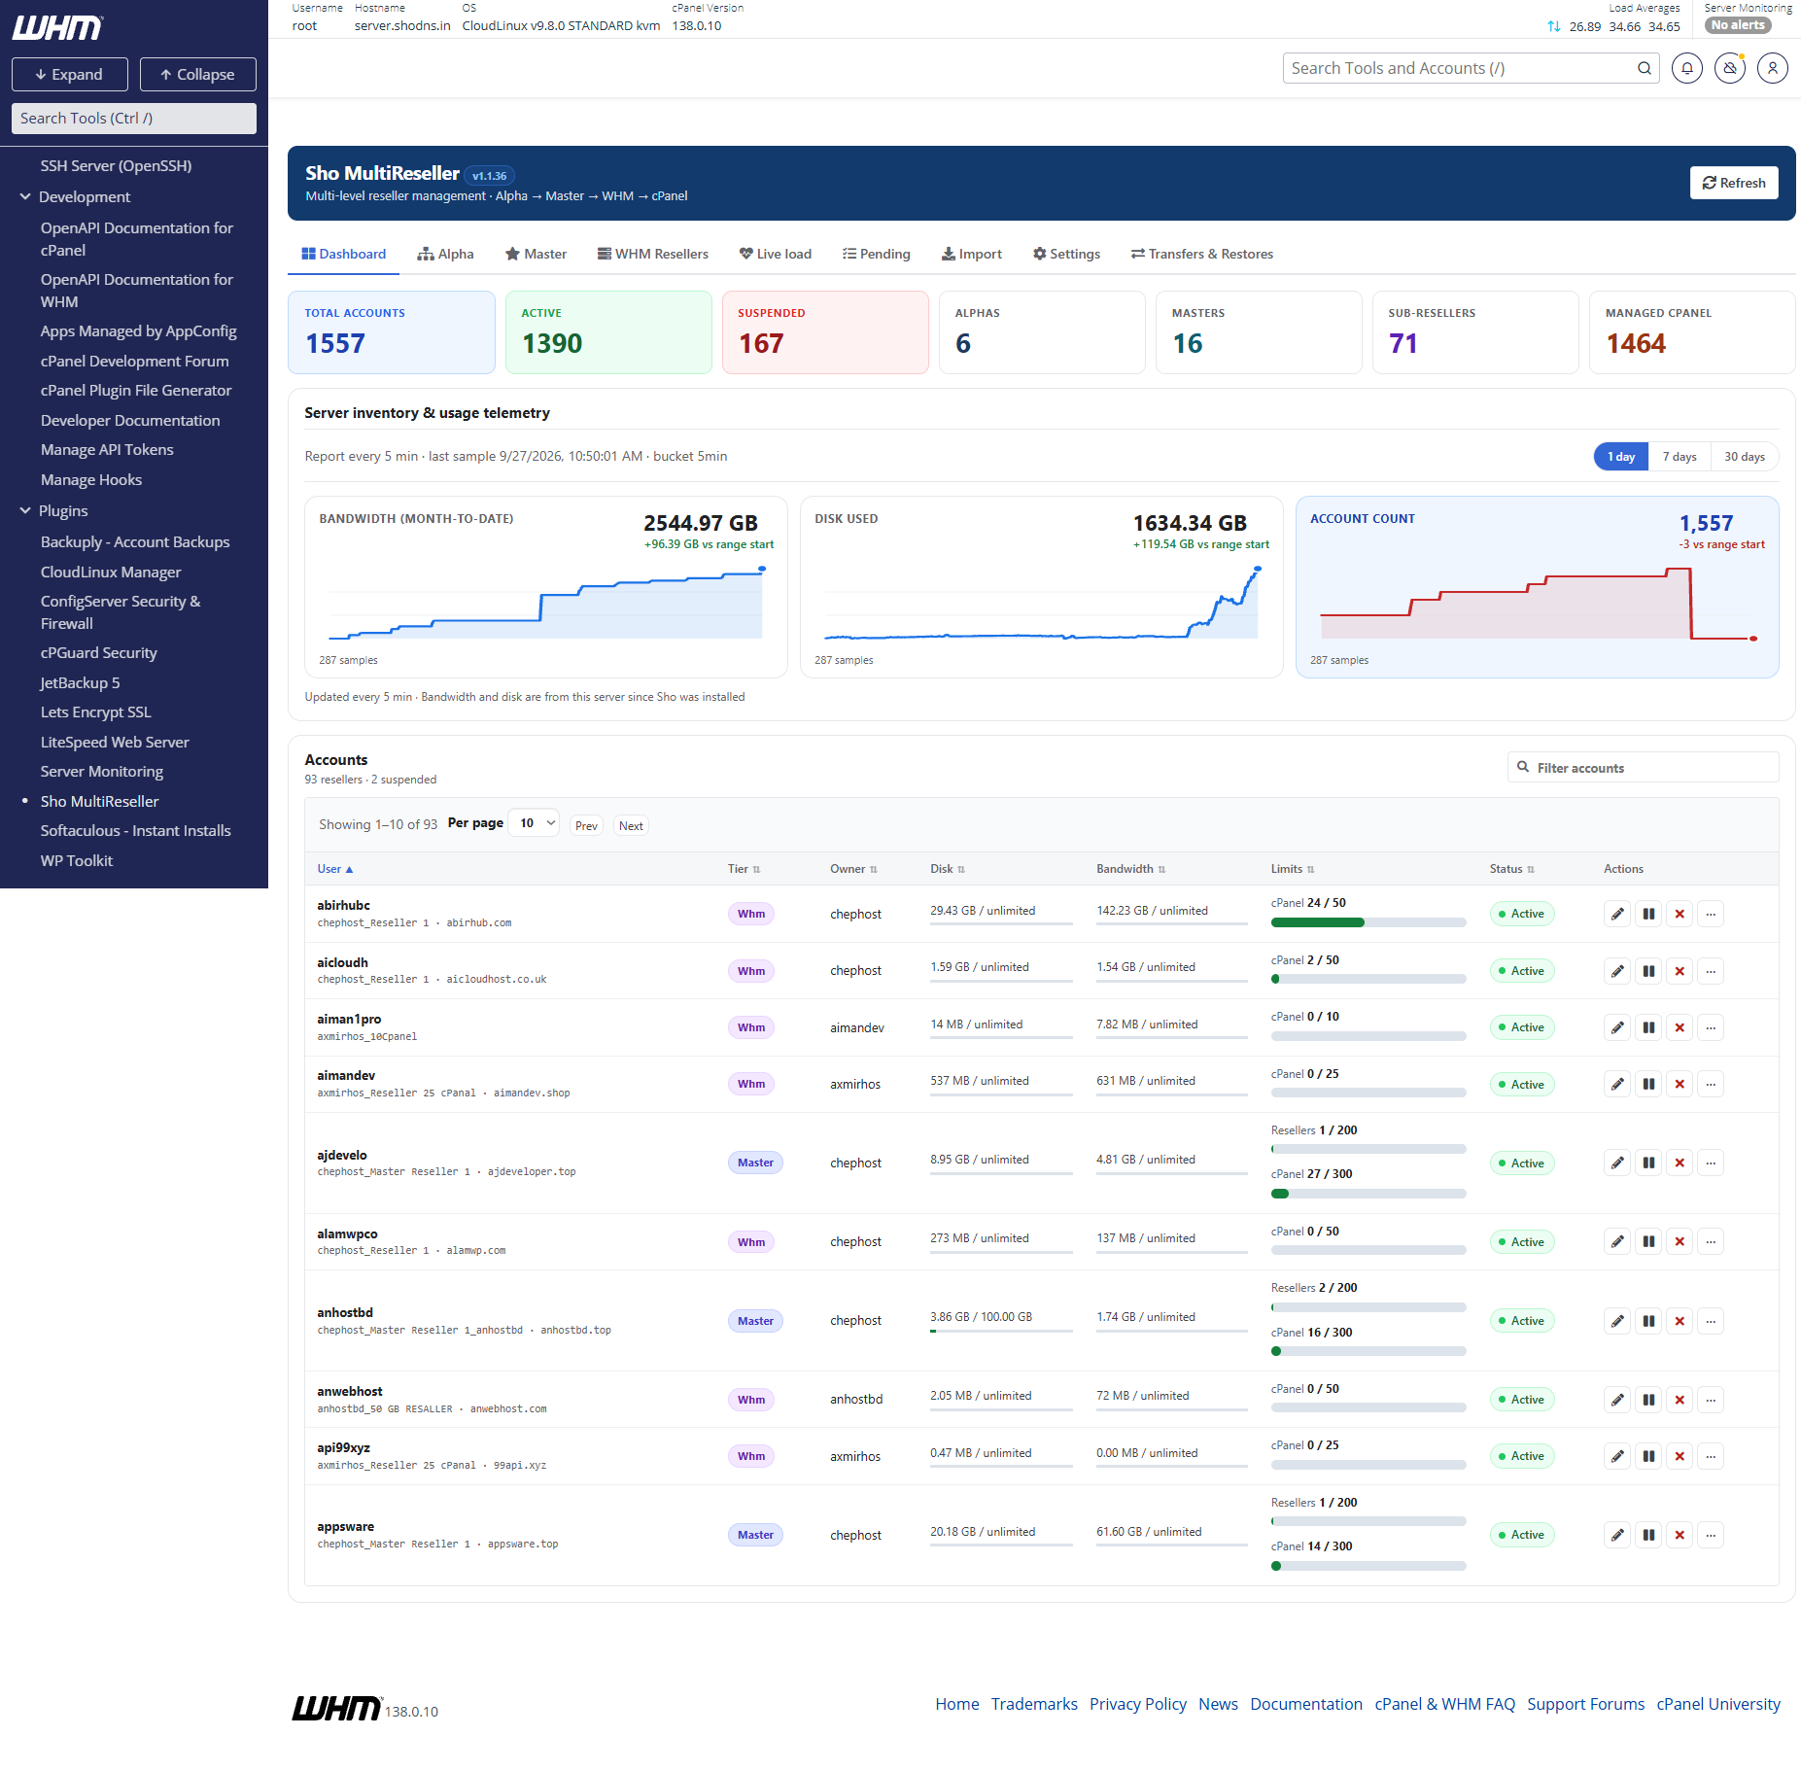
Task: Click the WHM logo in sidebar
Action: click(x=57, y=28)
